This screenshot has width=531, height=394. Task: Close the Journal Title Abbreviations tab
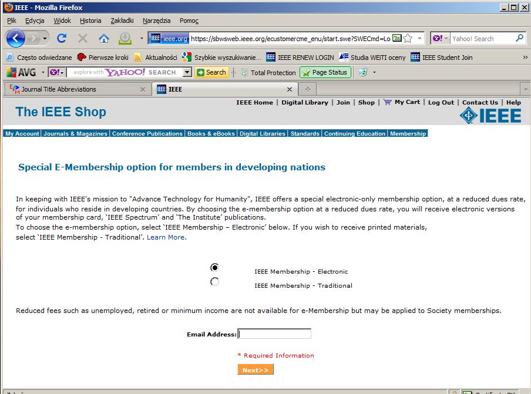[x=143, y=89]
